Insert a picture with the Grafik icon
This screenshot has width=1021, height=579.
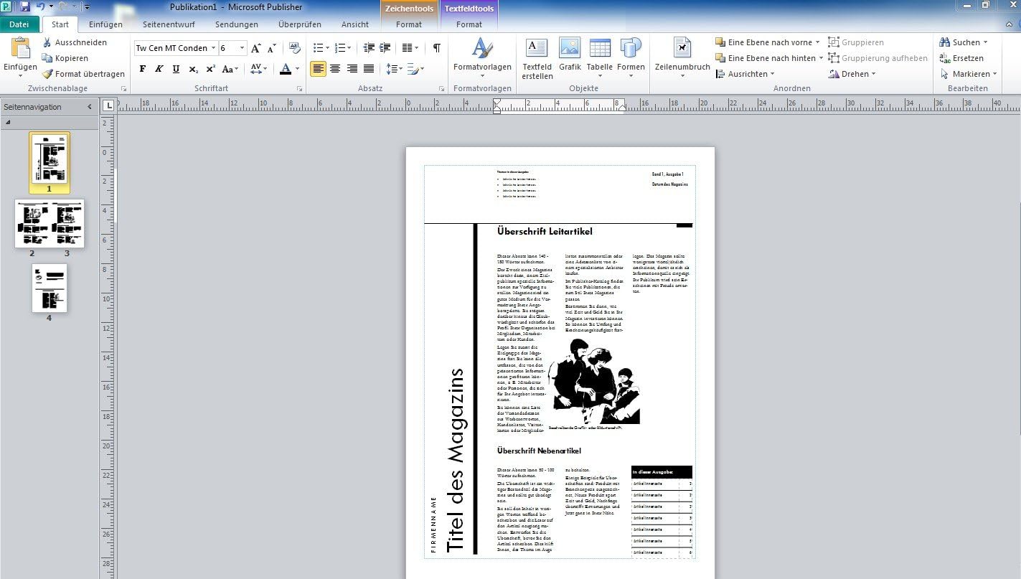[570, 49]
